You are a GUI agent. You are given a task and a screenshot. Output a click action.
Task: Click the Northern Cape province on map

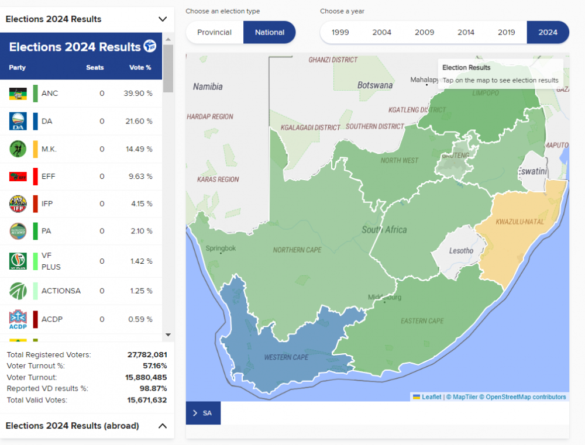point(297,250)
